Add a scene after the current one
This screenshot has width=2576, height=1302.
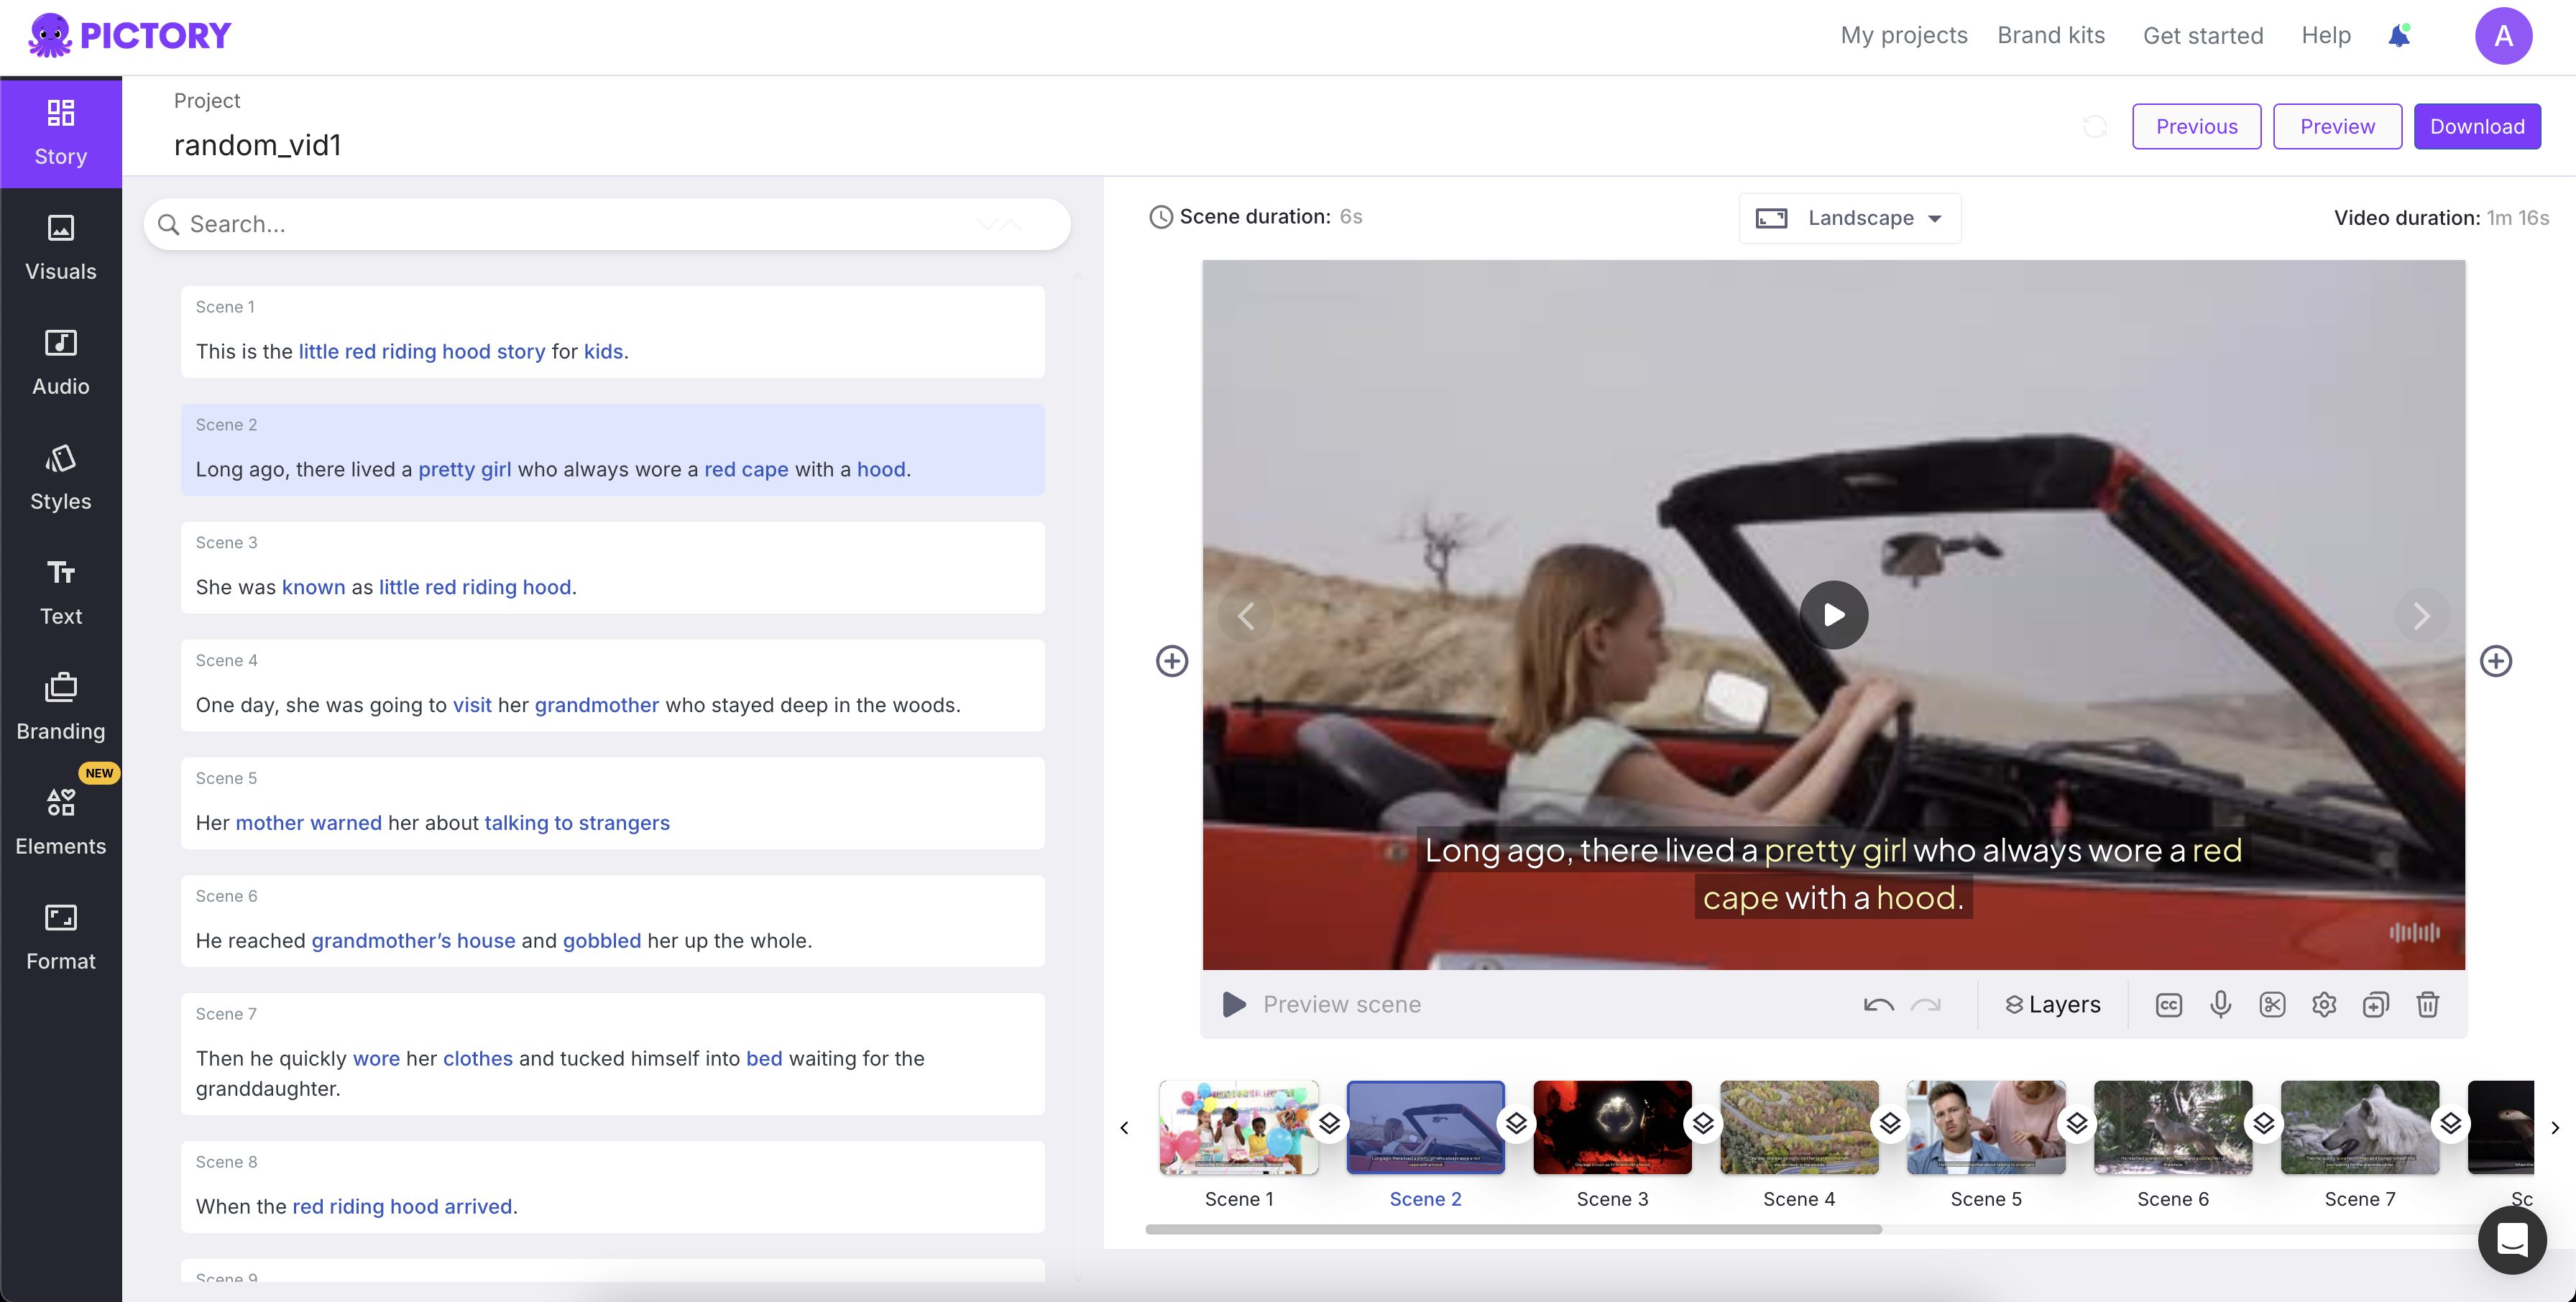point(2496,661)
